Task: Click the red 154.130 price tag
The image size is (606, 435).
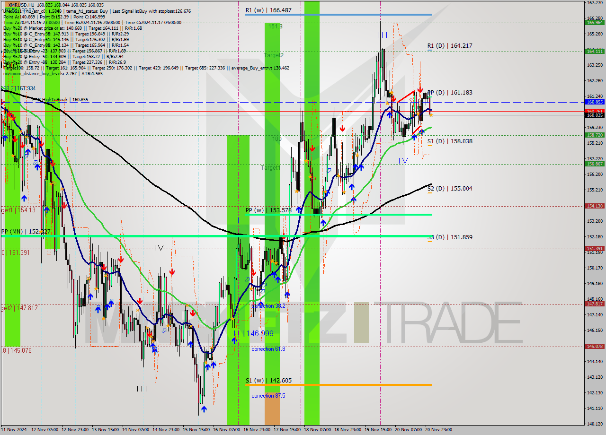Action: tap(594, 206)
